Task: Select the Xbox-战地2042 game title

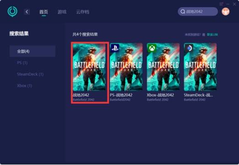Action: tap(160, 95)
